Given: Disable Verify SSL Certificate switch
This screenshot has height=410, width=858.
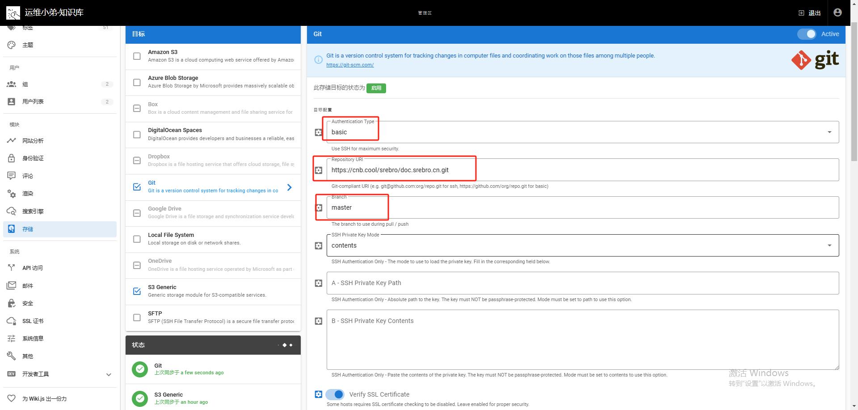Looking at the screenshot, I should click(x=335, y=394).
